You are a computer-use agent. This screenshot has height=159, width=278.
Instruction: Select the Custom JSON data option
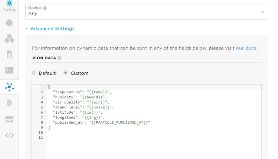(65, 73)
